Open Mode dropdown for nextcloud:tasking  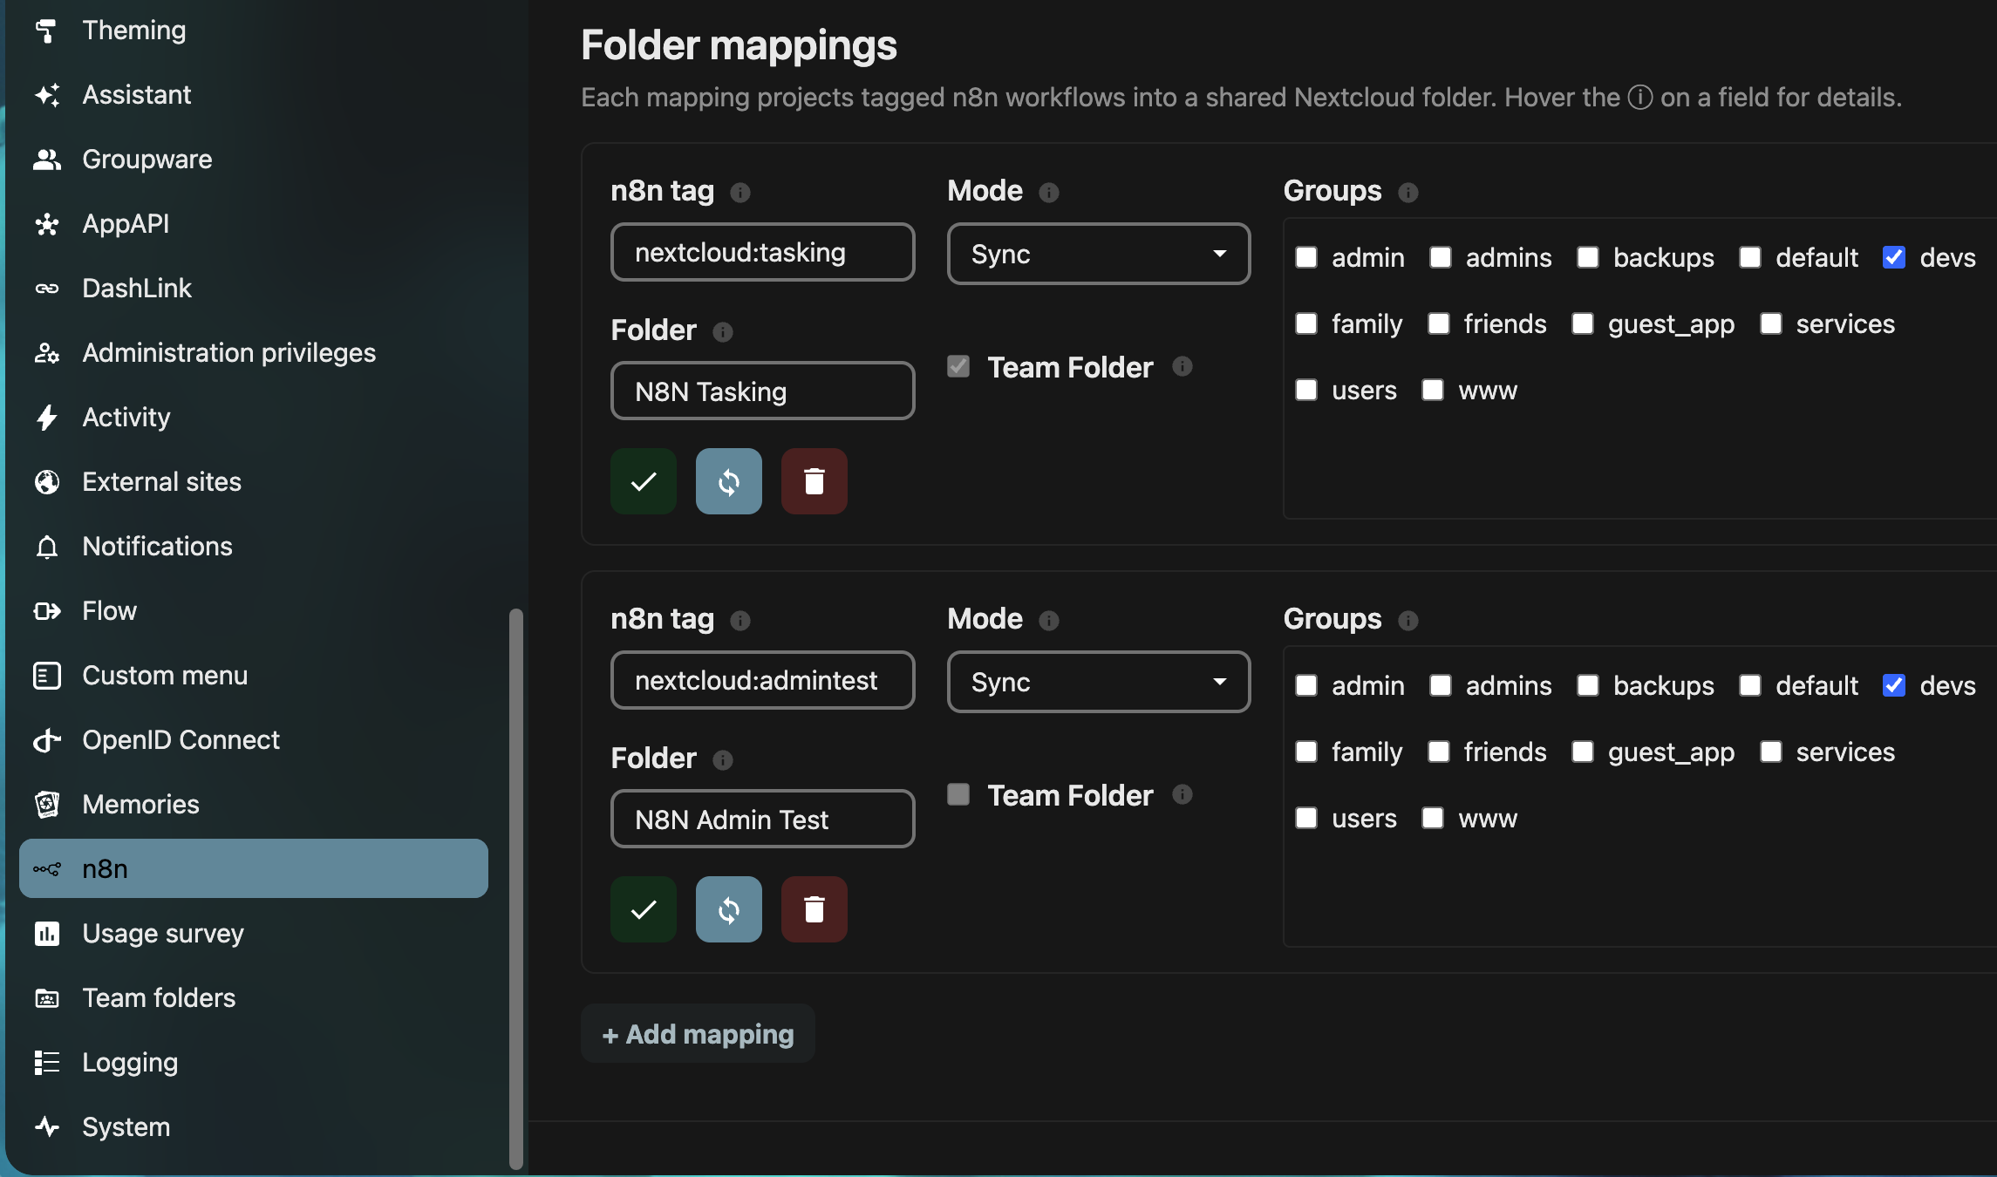(x=1099, y=254)
